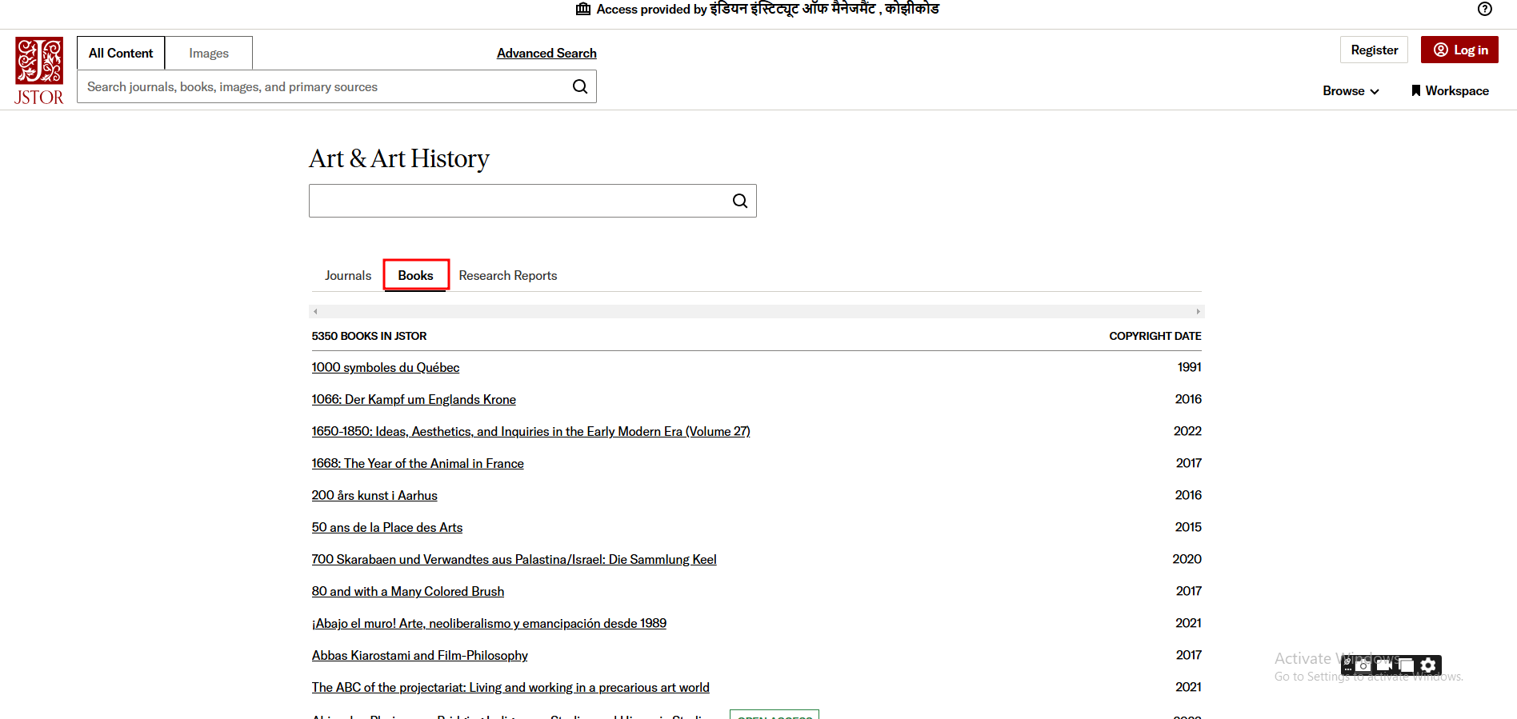Click the top search magnifier icon
The width and height of the screenshot is (1517, 719).
pos(580,86)
